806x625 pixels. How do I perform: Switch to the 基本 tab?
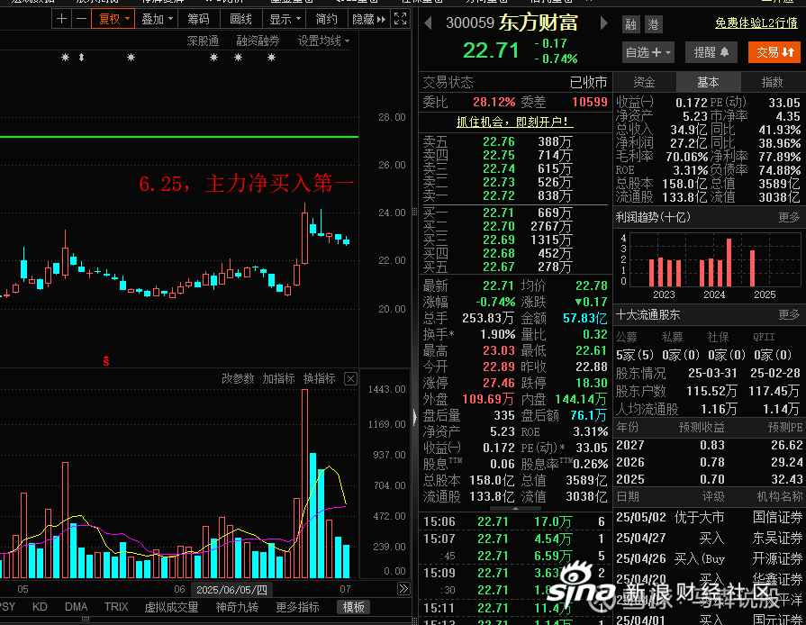point(708,82)
